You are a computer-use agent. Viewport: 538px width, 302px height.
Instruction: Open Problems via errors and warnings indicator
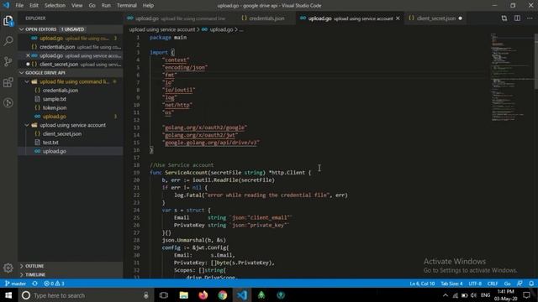coord(54,284)
